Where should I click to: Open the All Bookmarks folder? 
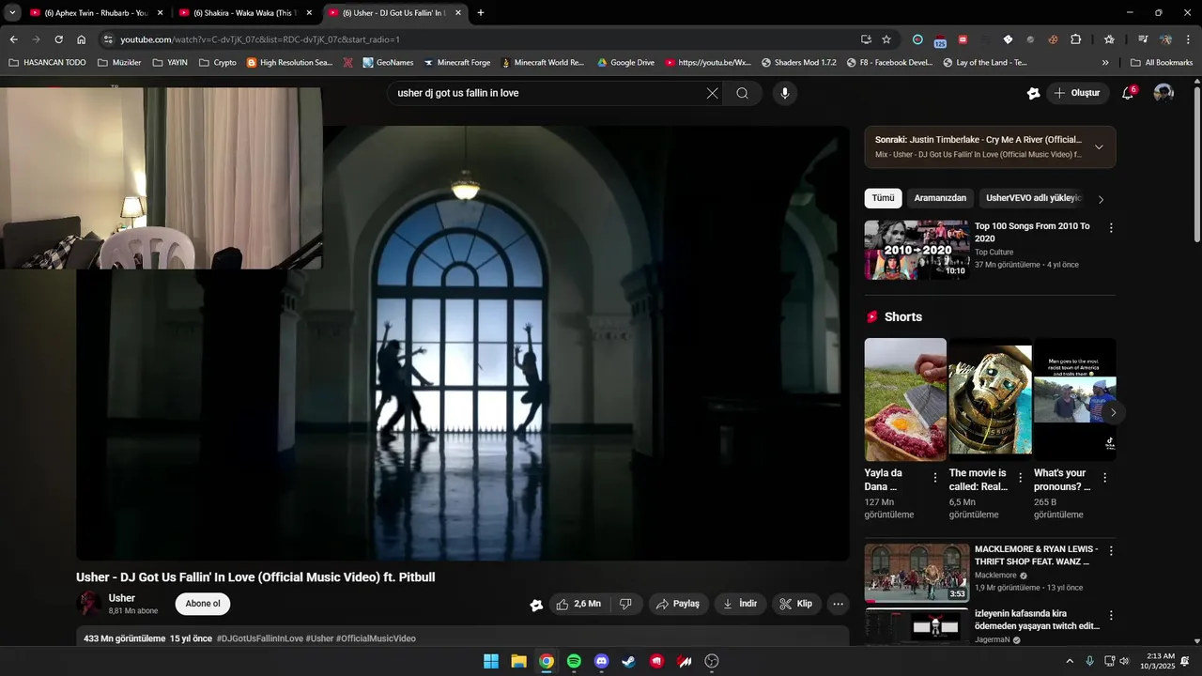tap(1162, 63)
